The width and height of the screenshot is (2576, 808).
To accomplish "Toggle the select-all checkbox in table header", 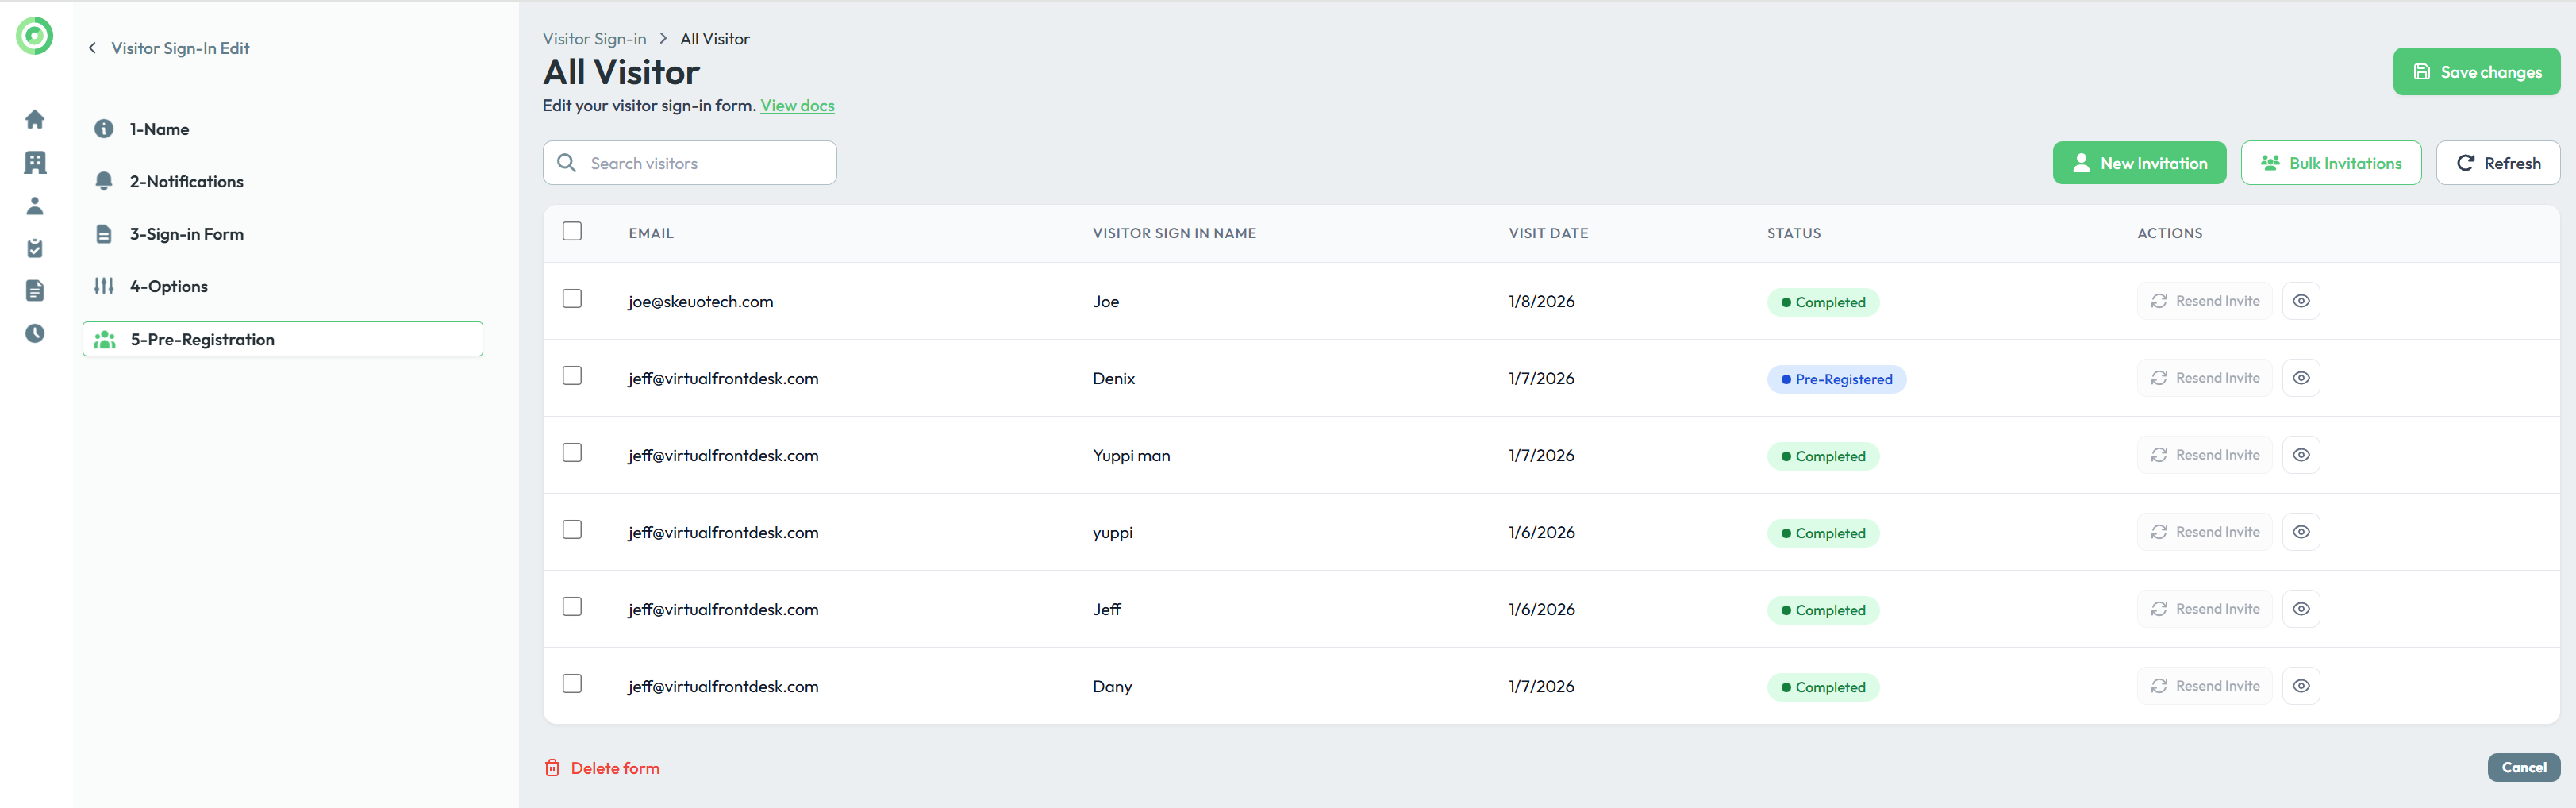I will pos(572,231).
